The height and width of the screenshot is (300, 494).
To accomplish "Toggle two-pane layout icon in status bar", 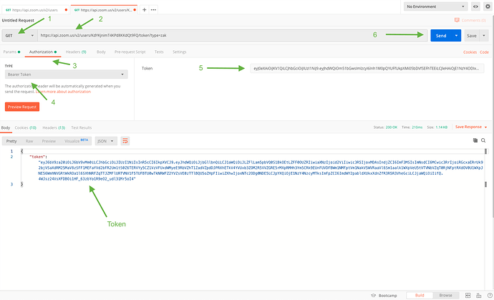I will tap(468, 296).
